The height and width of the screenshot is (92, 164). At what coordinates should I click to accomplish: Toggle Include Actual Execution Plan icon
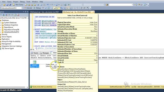(x=58, y=8)
